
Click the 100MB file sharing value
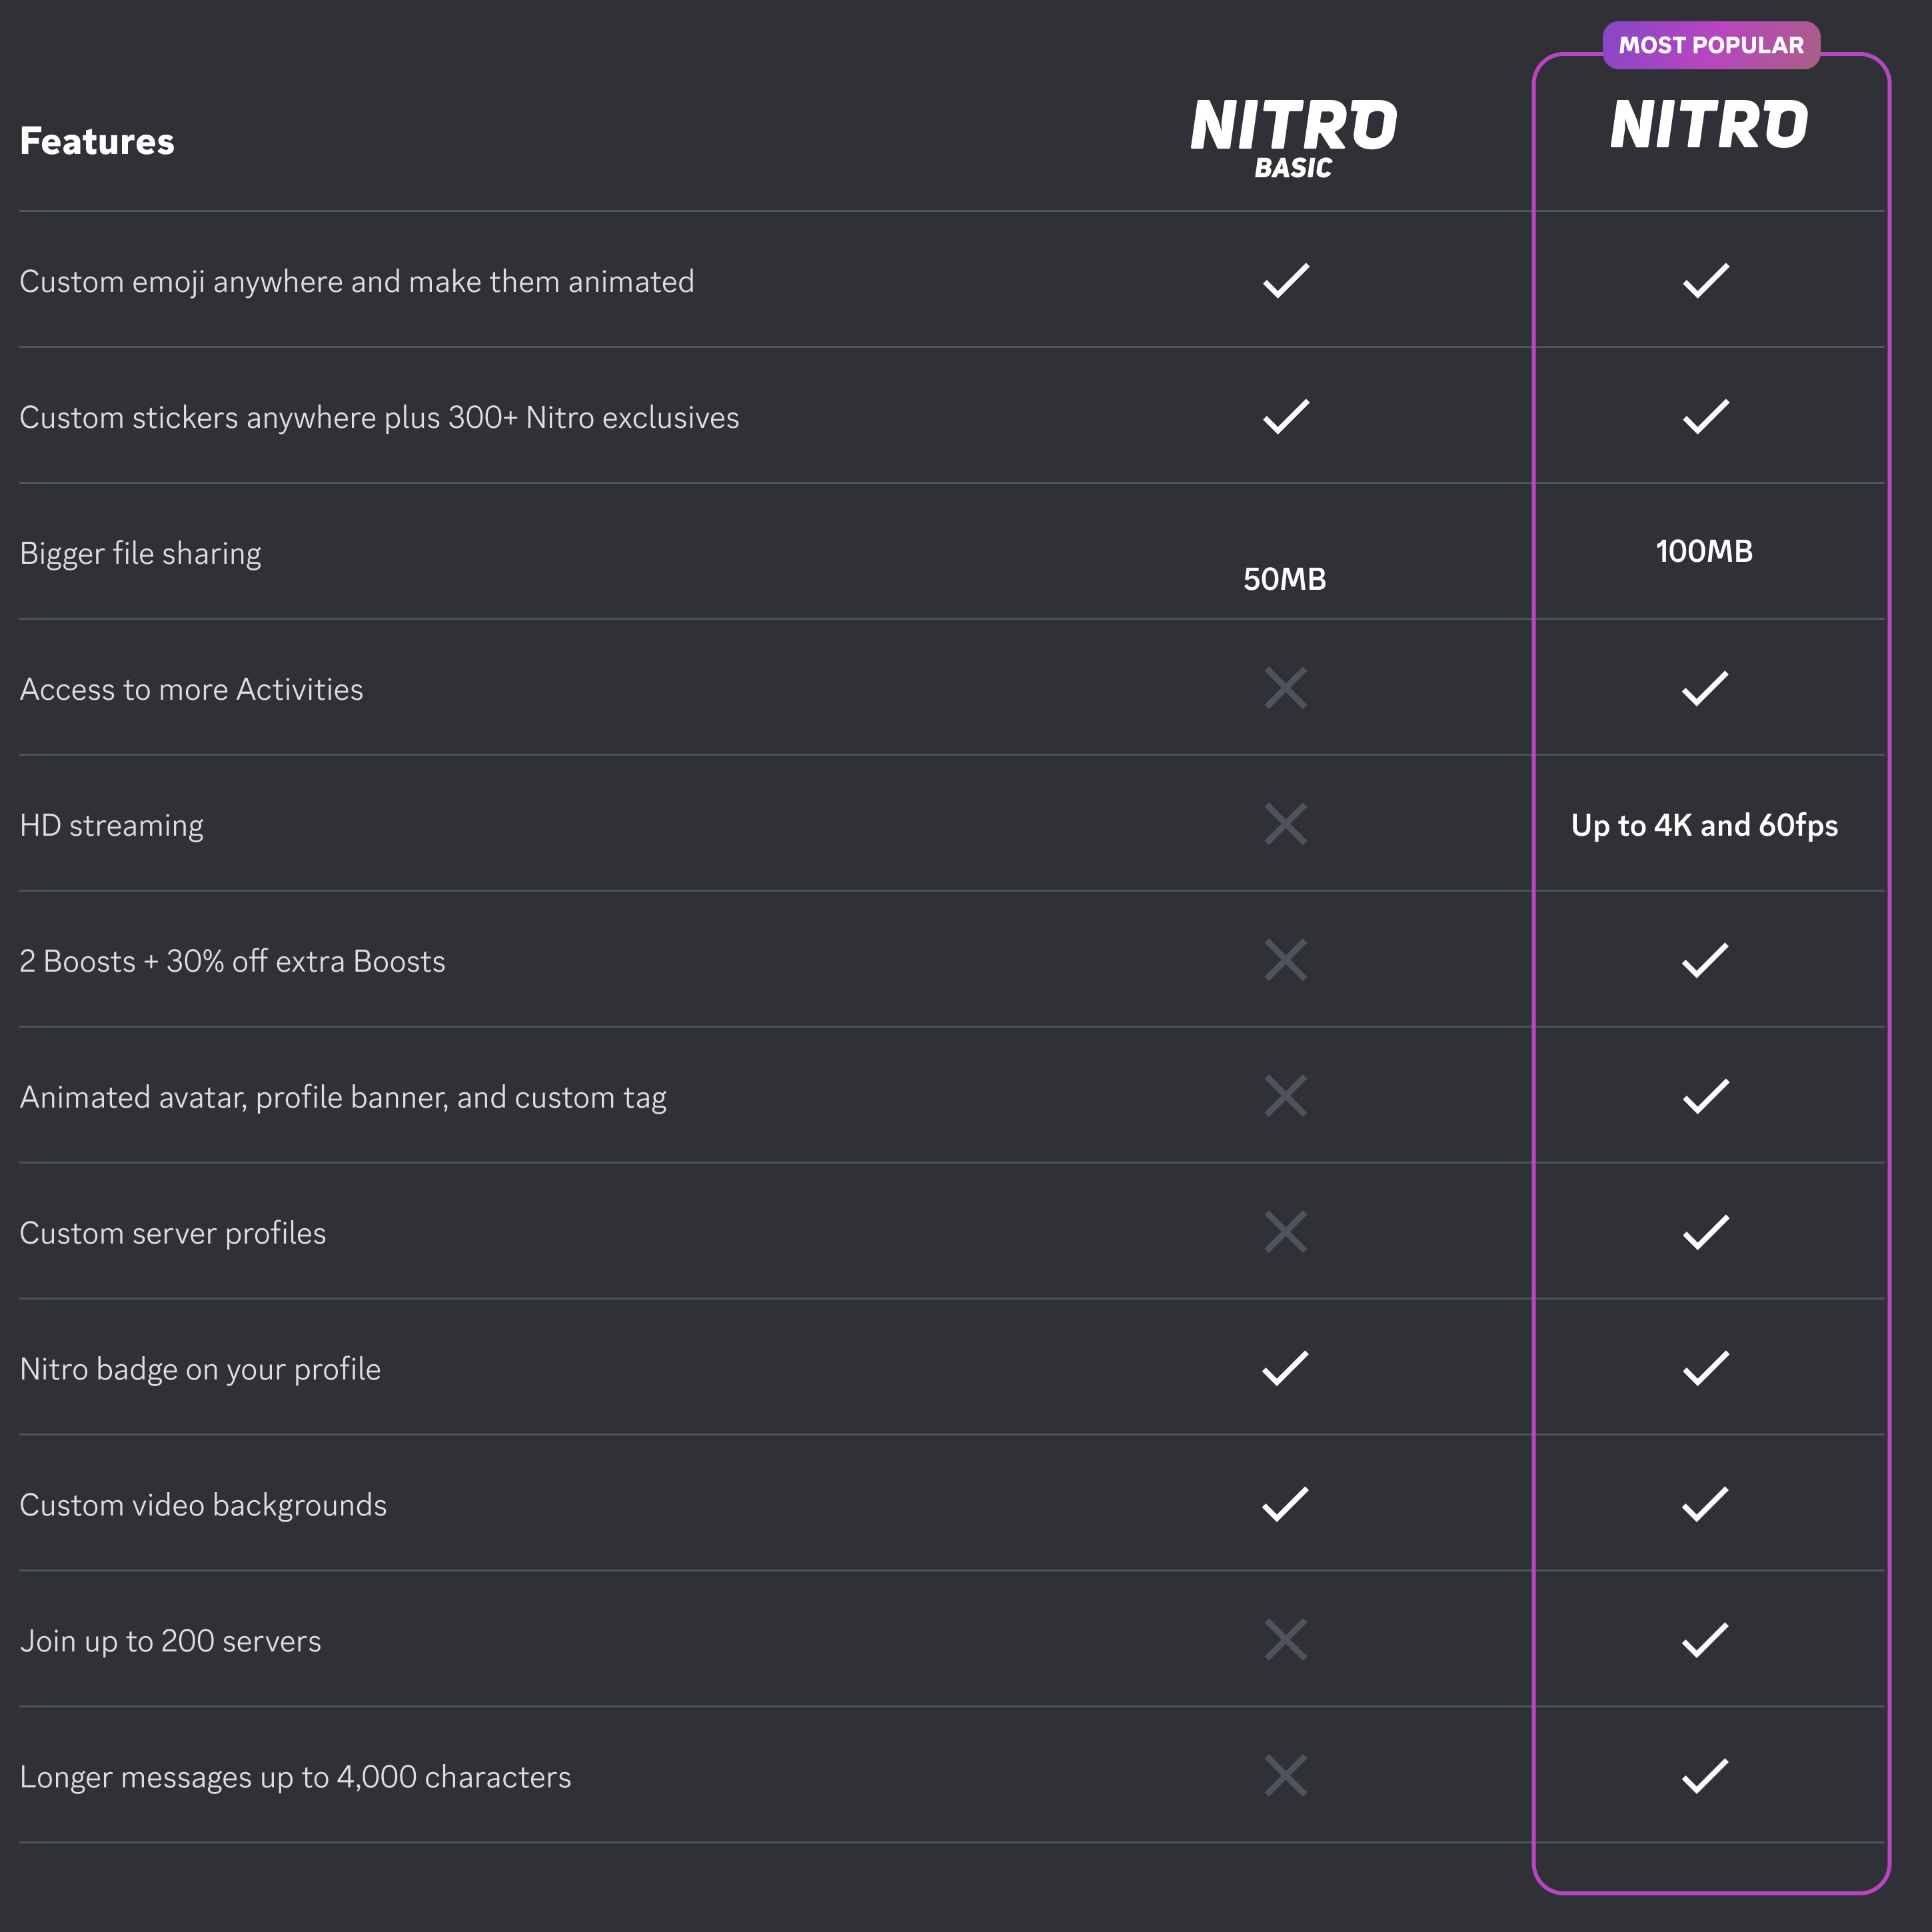(x=1704, y=551)
